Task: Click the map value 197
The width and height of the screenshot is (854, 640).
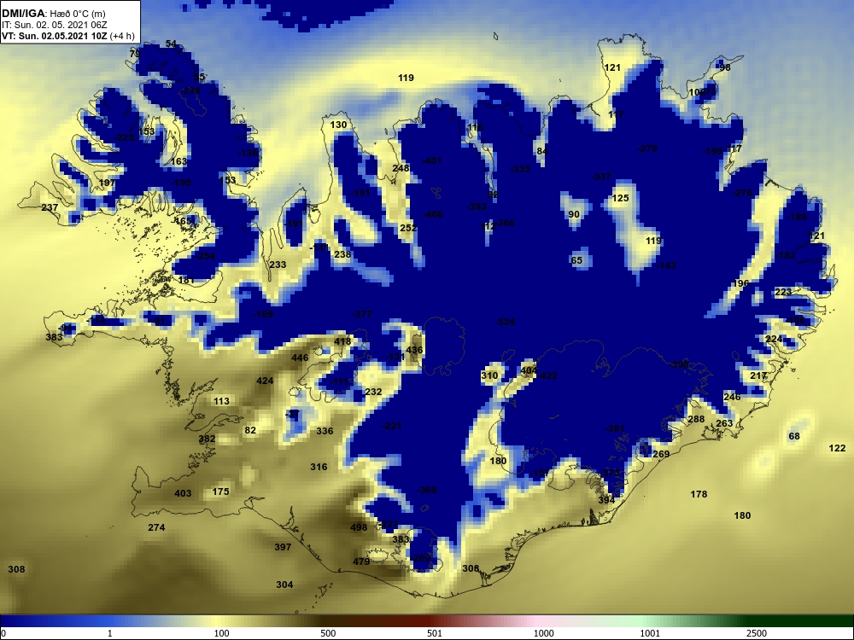Action: [107, 183]
